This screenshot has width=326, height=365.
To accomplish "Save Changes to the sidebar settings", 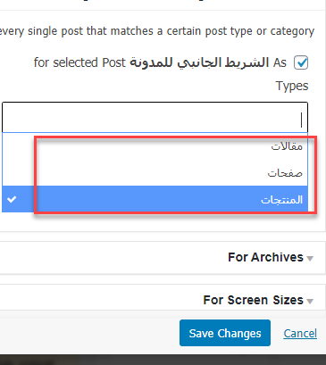I will 225,333.
